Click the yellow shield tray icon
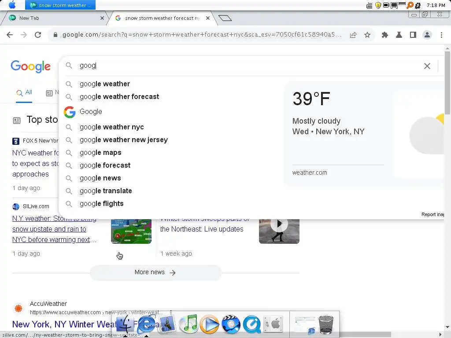 [x=378, y=5]
